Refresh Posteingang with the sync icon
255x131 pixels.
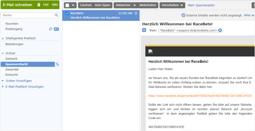pos(50,29)
